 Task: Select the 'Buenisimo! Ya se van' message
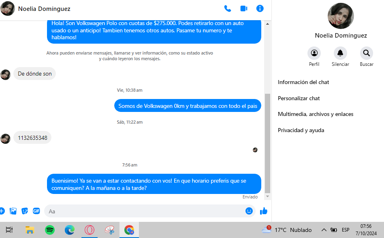(x=154, y=184)
